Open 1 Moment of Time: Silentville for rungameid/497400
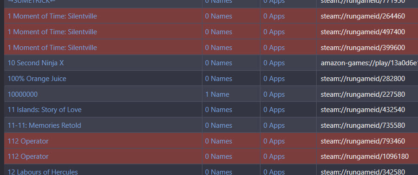 (52, 32)
